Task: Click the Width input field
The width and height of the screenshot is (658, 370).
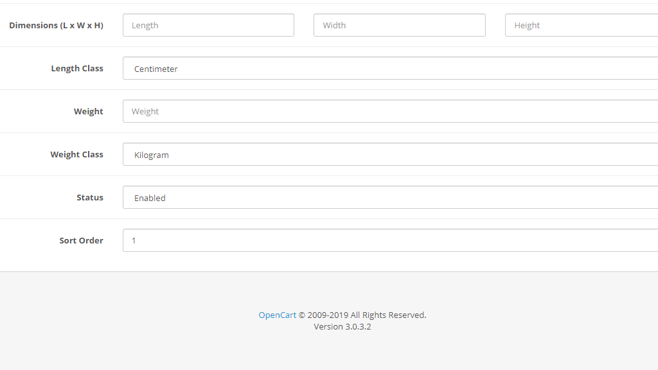Action: pos(399,25)
